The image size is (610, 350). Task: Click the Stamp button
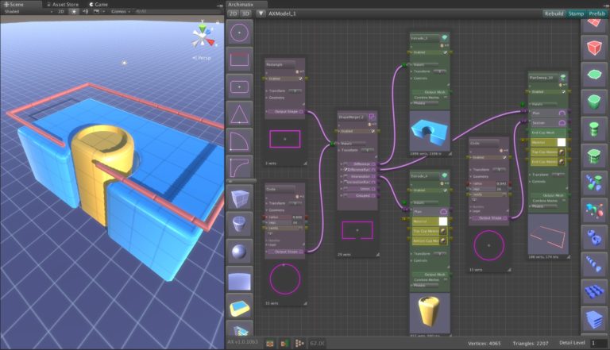pos(575,13)
